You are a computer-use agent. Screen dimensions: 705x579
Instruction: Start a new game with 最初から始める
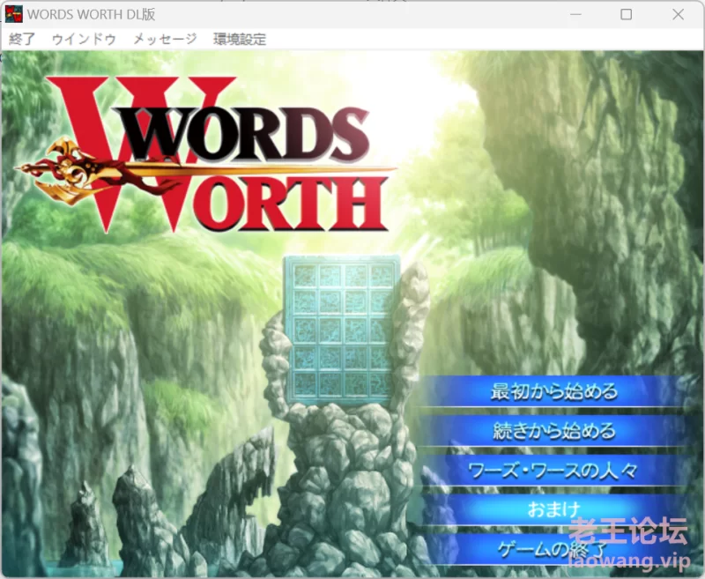553,391
